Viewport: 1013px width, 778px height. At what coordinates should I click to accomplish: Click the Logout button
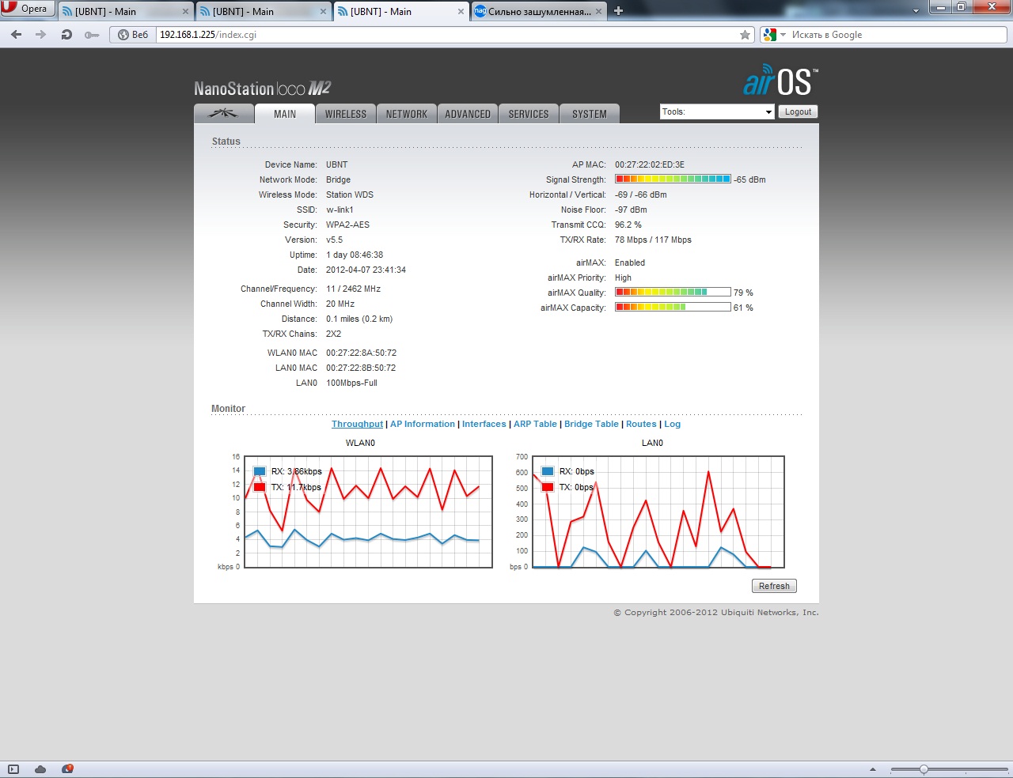coord(798,111)
